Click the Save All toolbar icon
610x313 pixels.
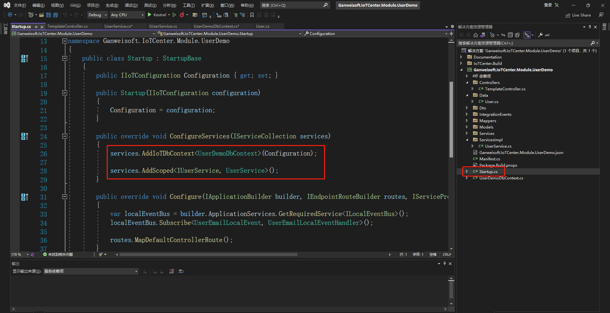coord(56,15)
